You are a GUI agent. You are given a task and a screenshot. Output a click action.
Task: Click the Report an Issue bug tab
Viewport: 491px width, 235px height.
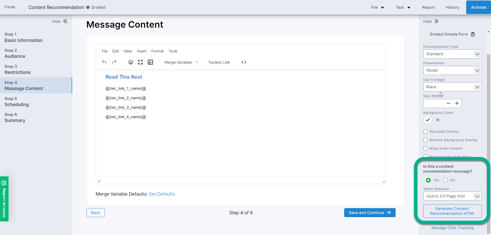click(4, 199)
